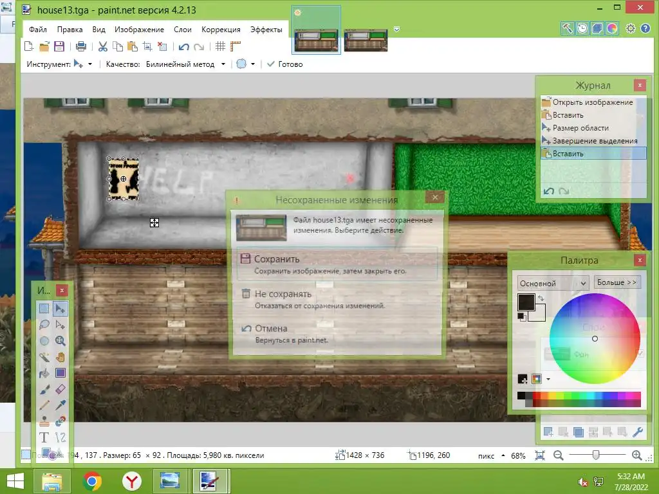Paste from clipboard via toolbar icon
The image size is (659, 494).
point(133,46)
